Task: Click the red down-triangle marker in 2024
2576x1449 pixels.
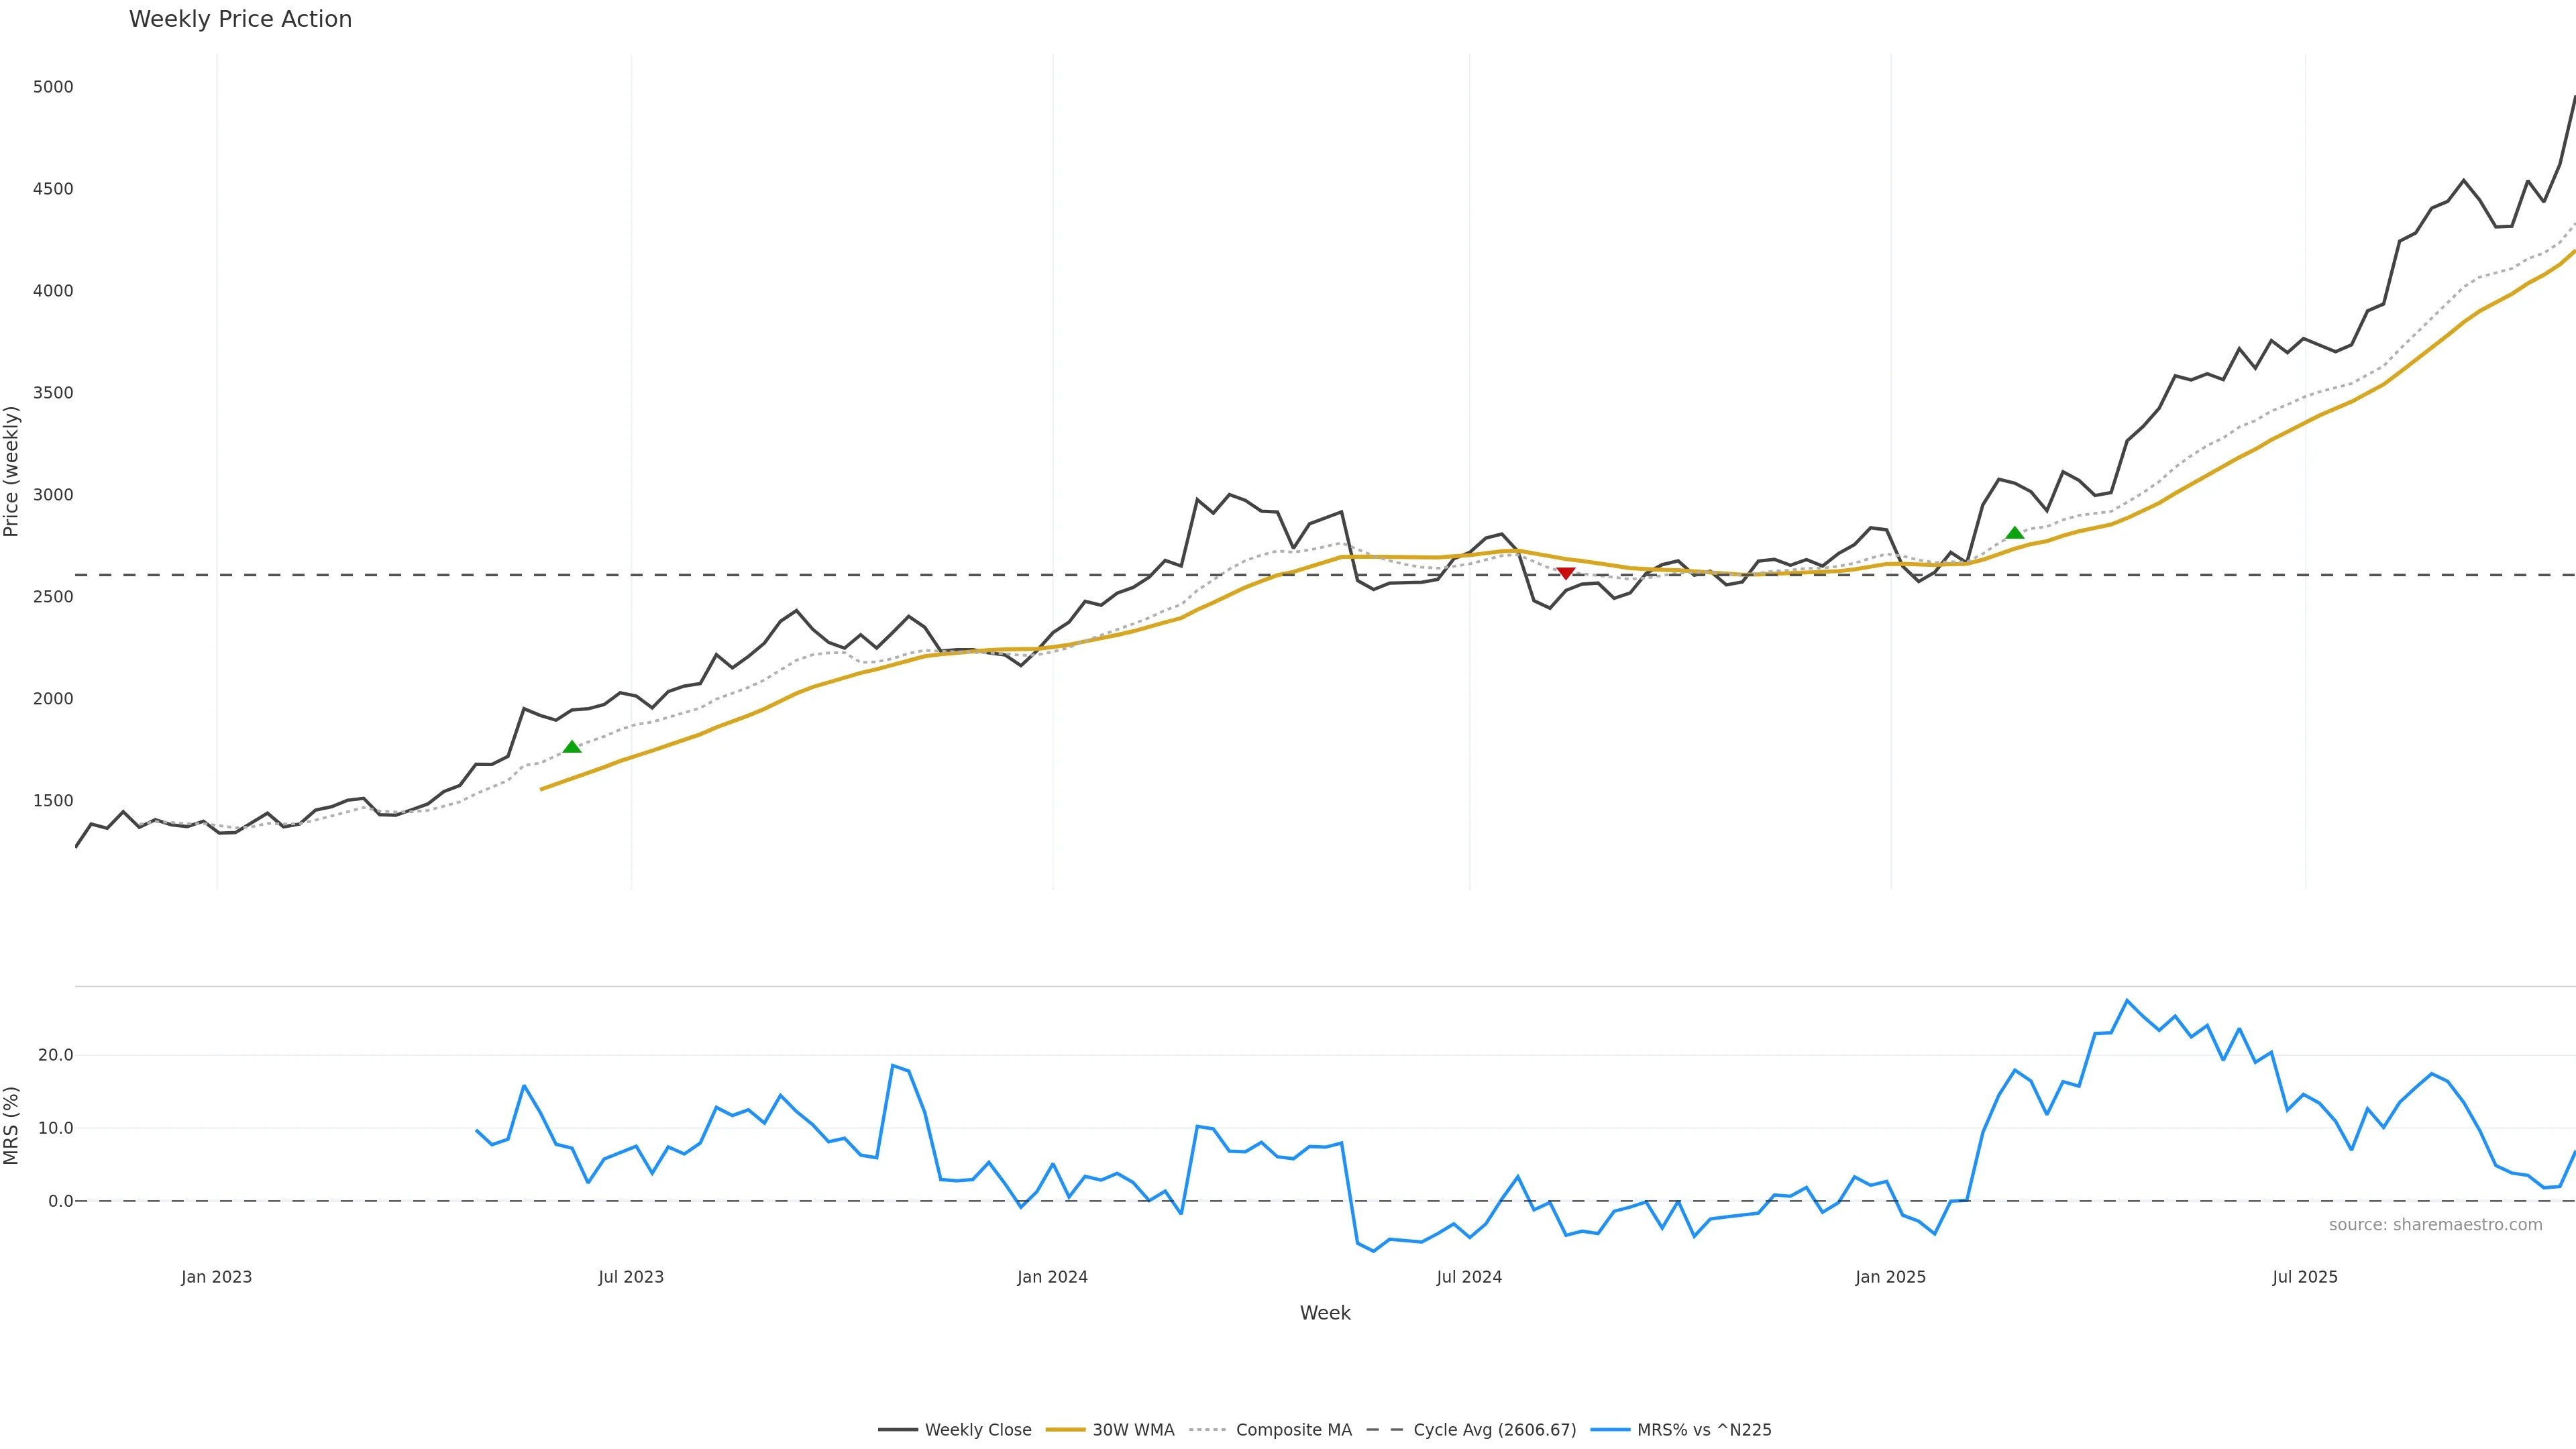Action: [1566, 573]
